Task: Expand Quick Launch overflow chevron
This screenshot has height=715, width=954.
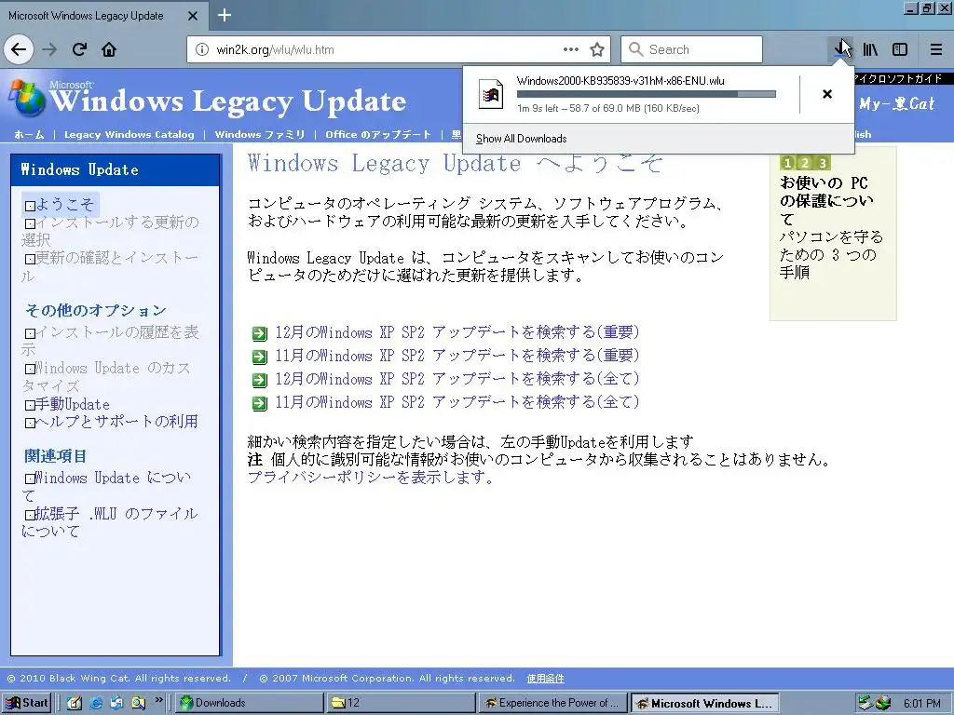Action: (x=158, y=700)
